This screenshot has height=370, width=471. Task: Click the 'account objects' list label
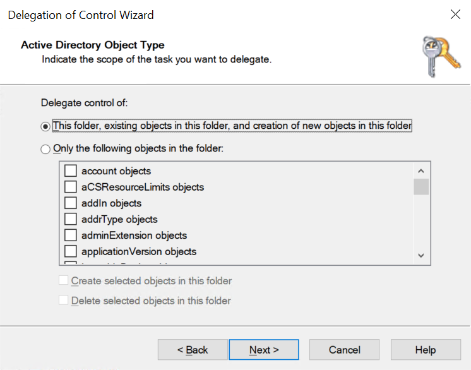tap(116, 171)
